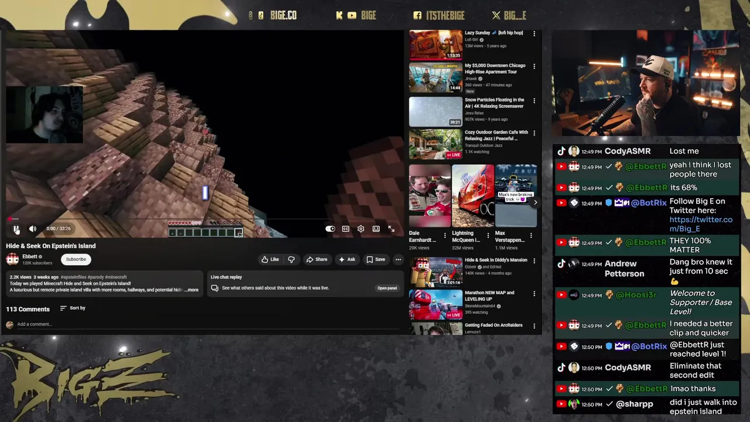Open Marathon NEW MAP live stream
The width and height of the screenshot is (750, 422).
coord(435,305)
